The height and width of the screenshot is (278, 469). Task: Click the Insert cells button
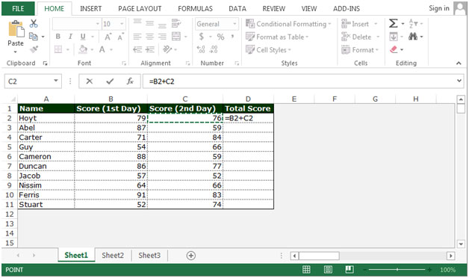[x=359, y=24]
